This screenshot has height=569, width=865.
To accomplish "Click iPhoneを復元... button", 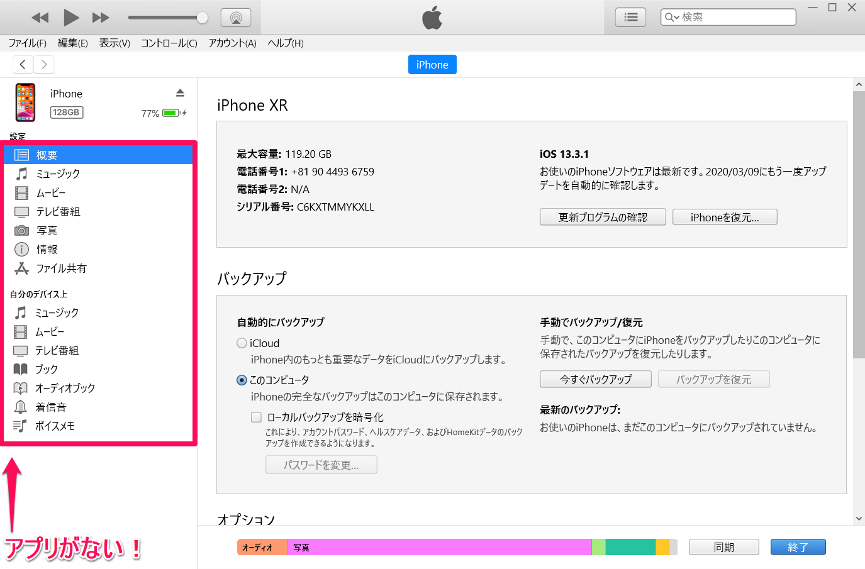I will pos(725,217).
